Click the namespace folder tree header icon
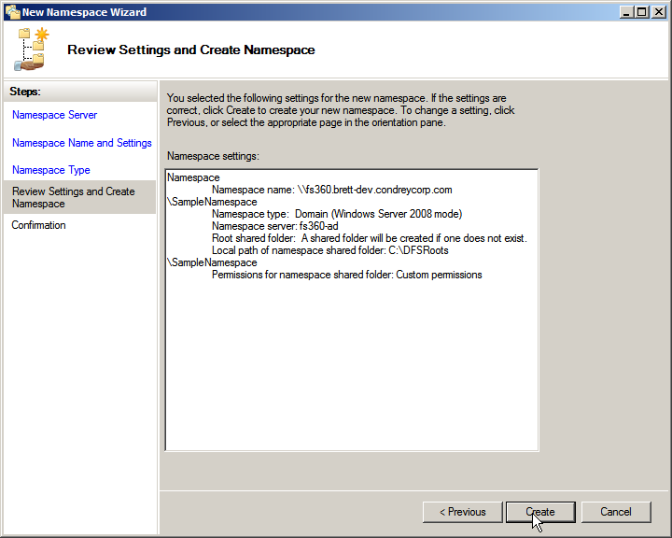Screen dimensions: 672x538 [x=32, y=49]
